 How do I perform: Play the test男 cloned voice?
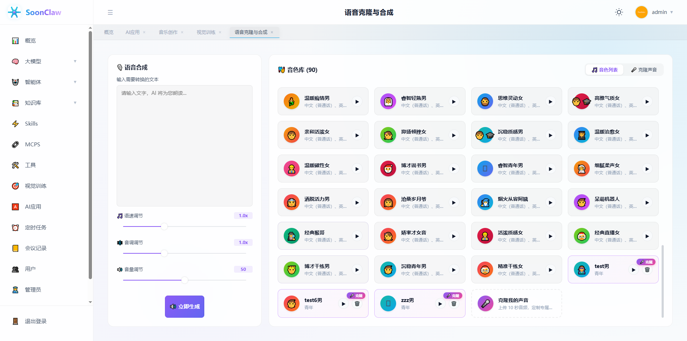click(634, 270)
